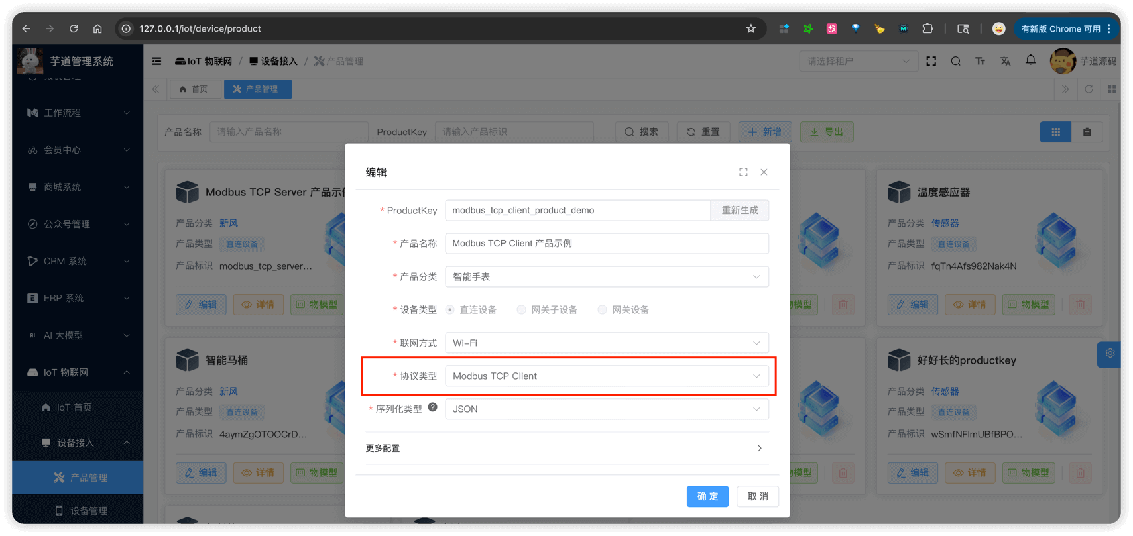This screenshot has width=1133, height=536.
Task: Click the 确定 confirm button
Action: coord(707,496)
